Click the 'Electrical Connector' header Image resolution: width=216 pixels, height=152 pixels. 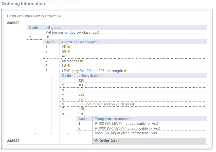pyautogui.click(x=80, y=42)
